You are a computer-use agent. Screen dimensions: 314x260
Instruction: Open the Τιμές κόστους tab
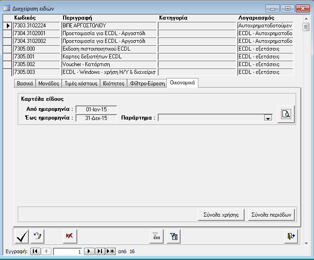pyautogui.click(x=81, y=83)
